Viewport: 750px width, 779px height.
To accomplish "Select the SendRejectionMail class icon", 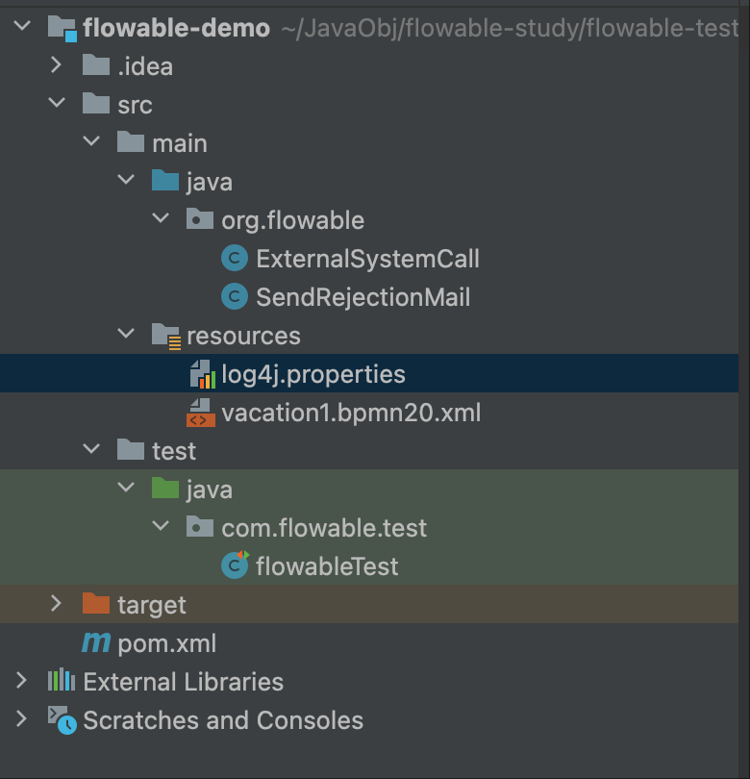I will coord(234,296).
